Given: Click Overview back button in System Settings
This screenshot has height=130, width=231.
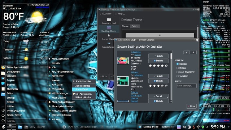Looking at the screenshot, I should [x=106, y=14].
